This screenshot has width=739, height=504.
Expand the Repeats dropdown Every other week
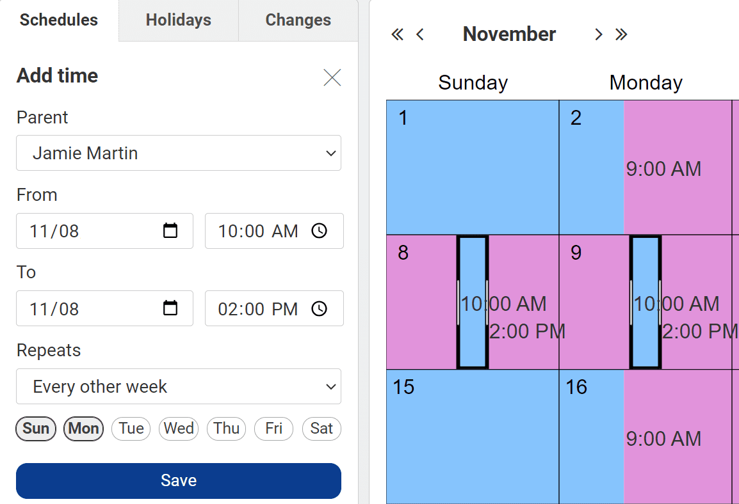pyautogui.click(x=179, y=386)
